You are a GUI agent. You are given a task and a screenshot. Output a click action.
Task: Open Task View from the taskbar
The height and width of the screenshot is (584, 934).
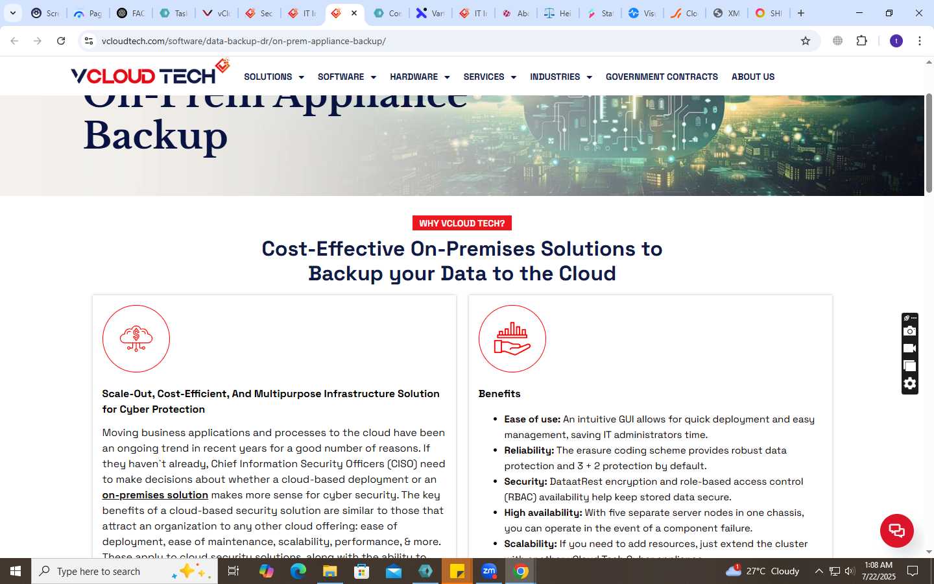233,571
